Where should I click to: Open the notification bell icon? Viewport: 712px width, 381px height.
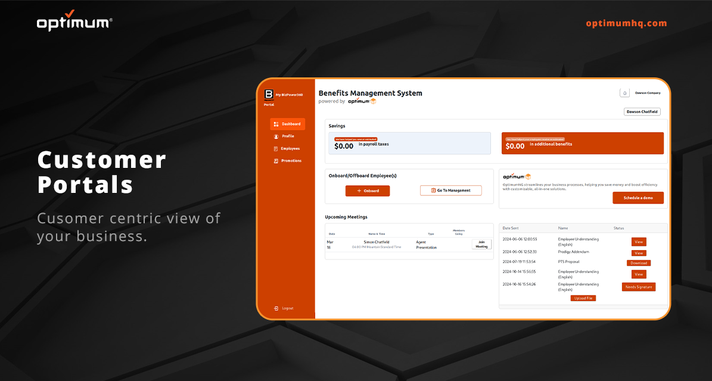[624, 93]
